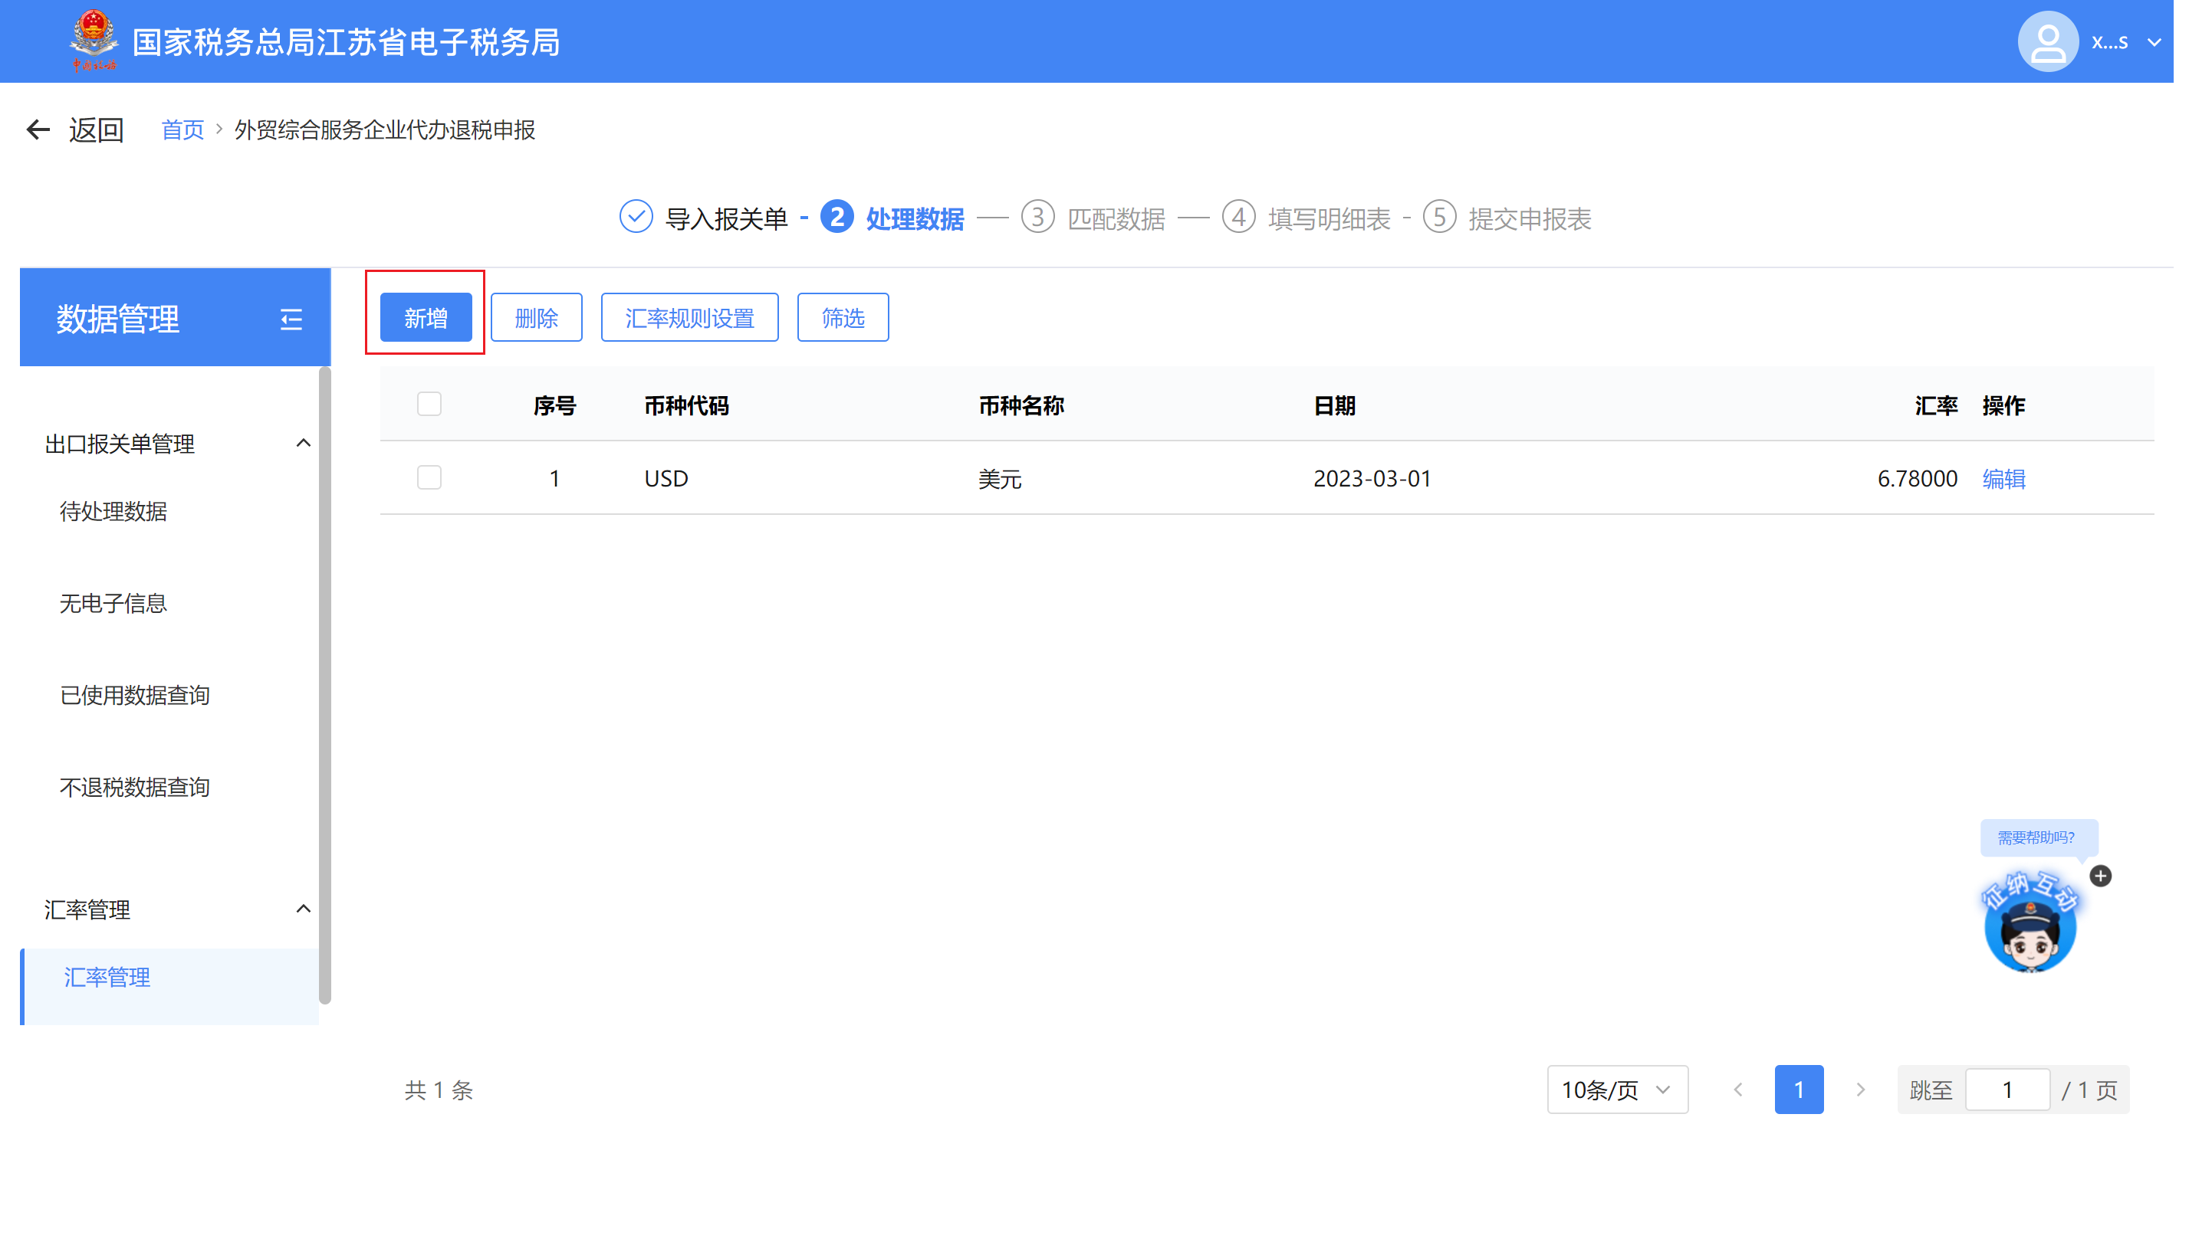Click the back arrow icon
This screenshot has height=1242, width=2189.
(x=38, y=129)
